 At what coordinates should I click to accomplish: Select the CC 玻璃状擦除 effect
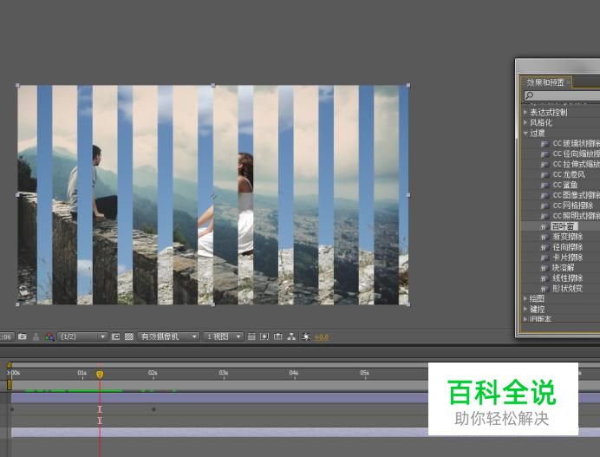point(577,143)
